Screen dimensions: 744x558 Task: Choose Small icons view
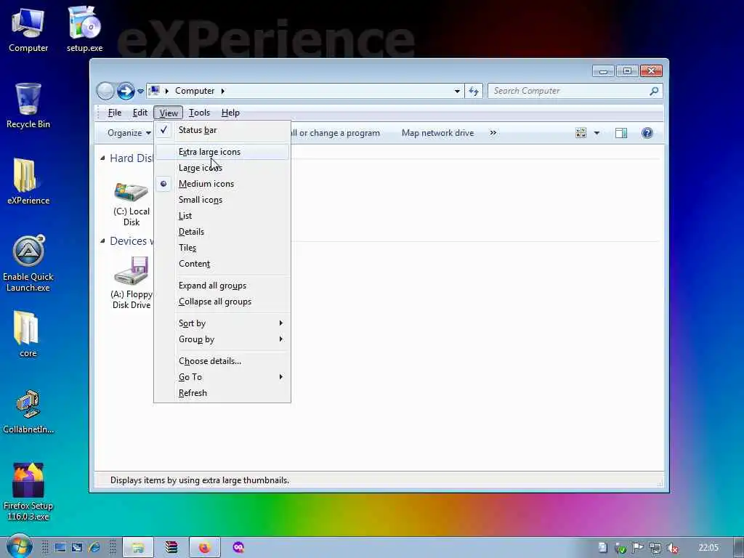[x=222, y=200]
